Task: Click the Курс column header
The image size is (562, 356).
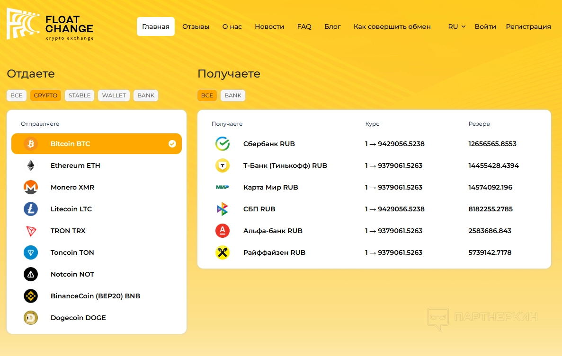Action: (x=372, y=124)
